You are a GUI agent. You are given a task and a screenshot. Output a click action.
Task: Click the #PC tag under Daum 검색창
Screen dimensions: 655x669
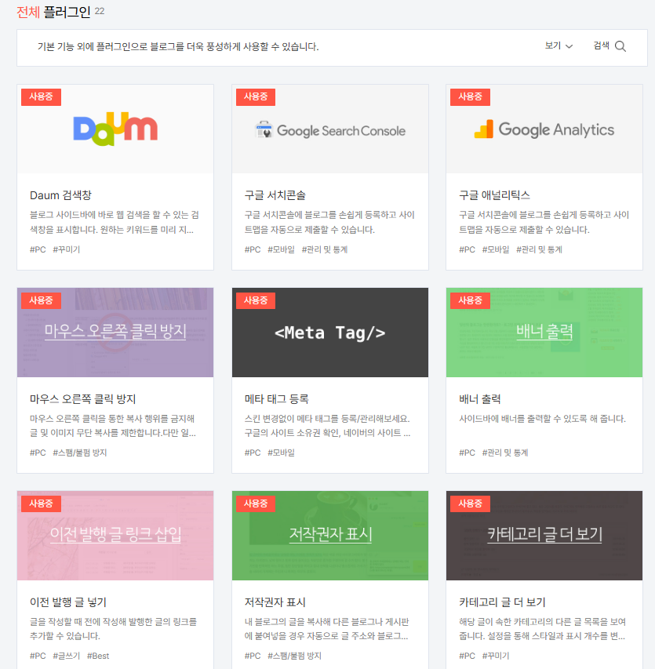[38, 249]
